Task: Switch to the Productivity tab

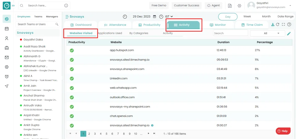Action: tap(149, 25)
